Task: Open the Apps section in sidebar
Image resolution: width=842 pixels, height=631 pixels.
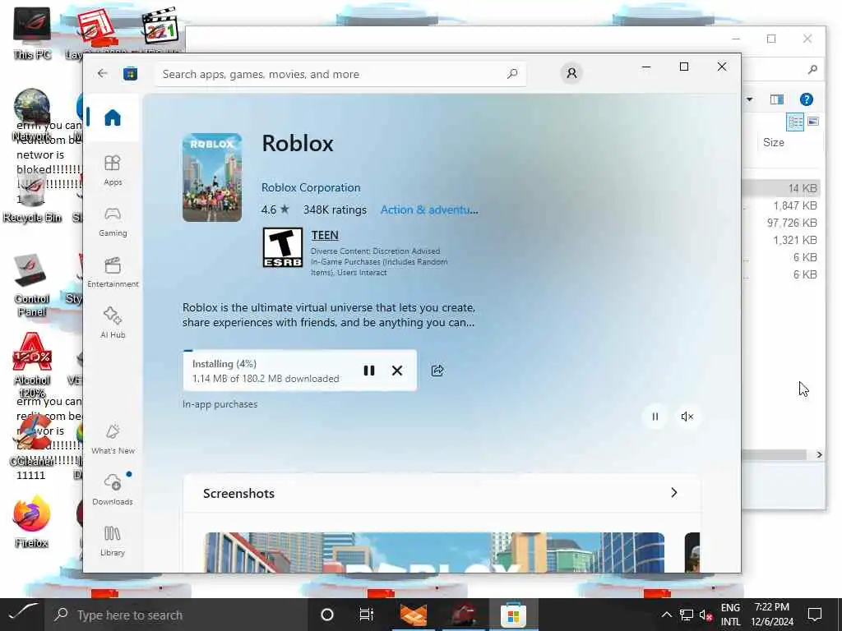Action: click(112, 170)
